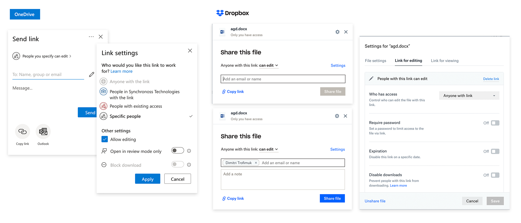
Task: Click the Dropbox logo
Action: point(233,13)
